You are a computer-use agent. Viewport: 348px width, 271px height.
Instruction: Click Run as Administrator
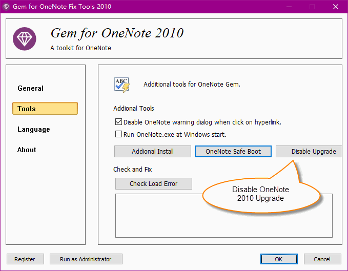(x=86, y=259)
